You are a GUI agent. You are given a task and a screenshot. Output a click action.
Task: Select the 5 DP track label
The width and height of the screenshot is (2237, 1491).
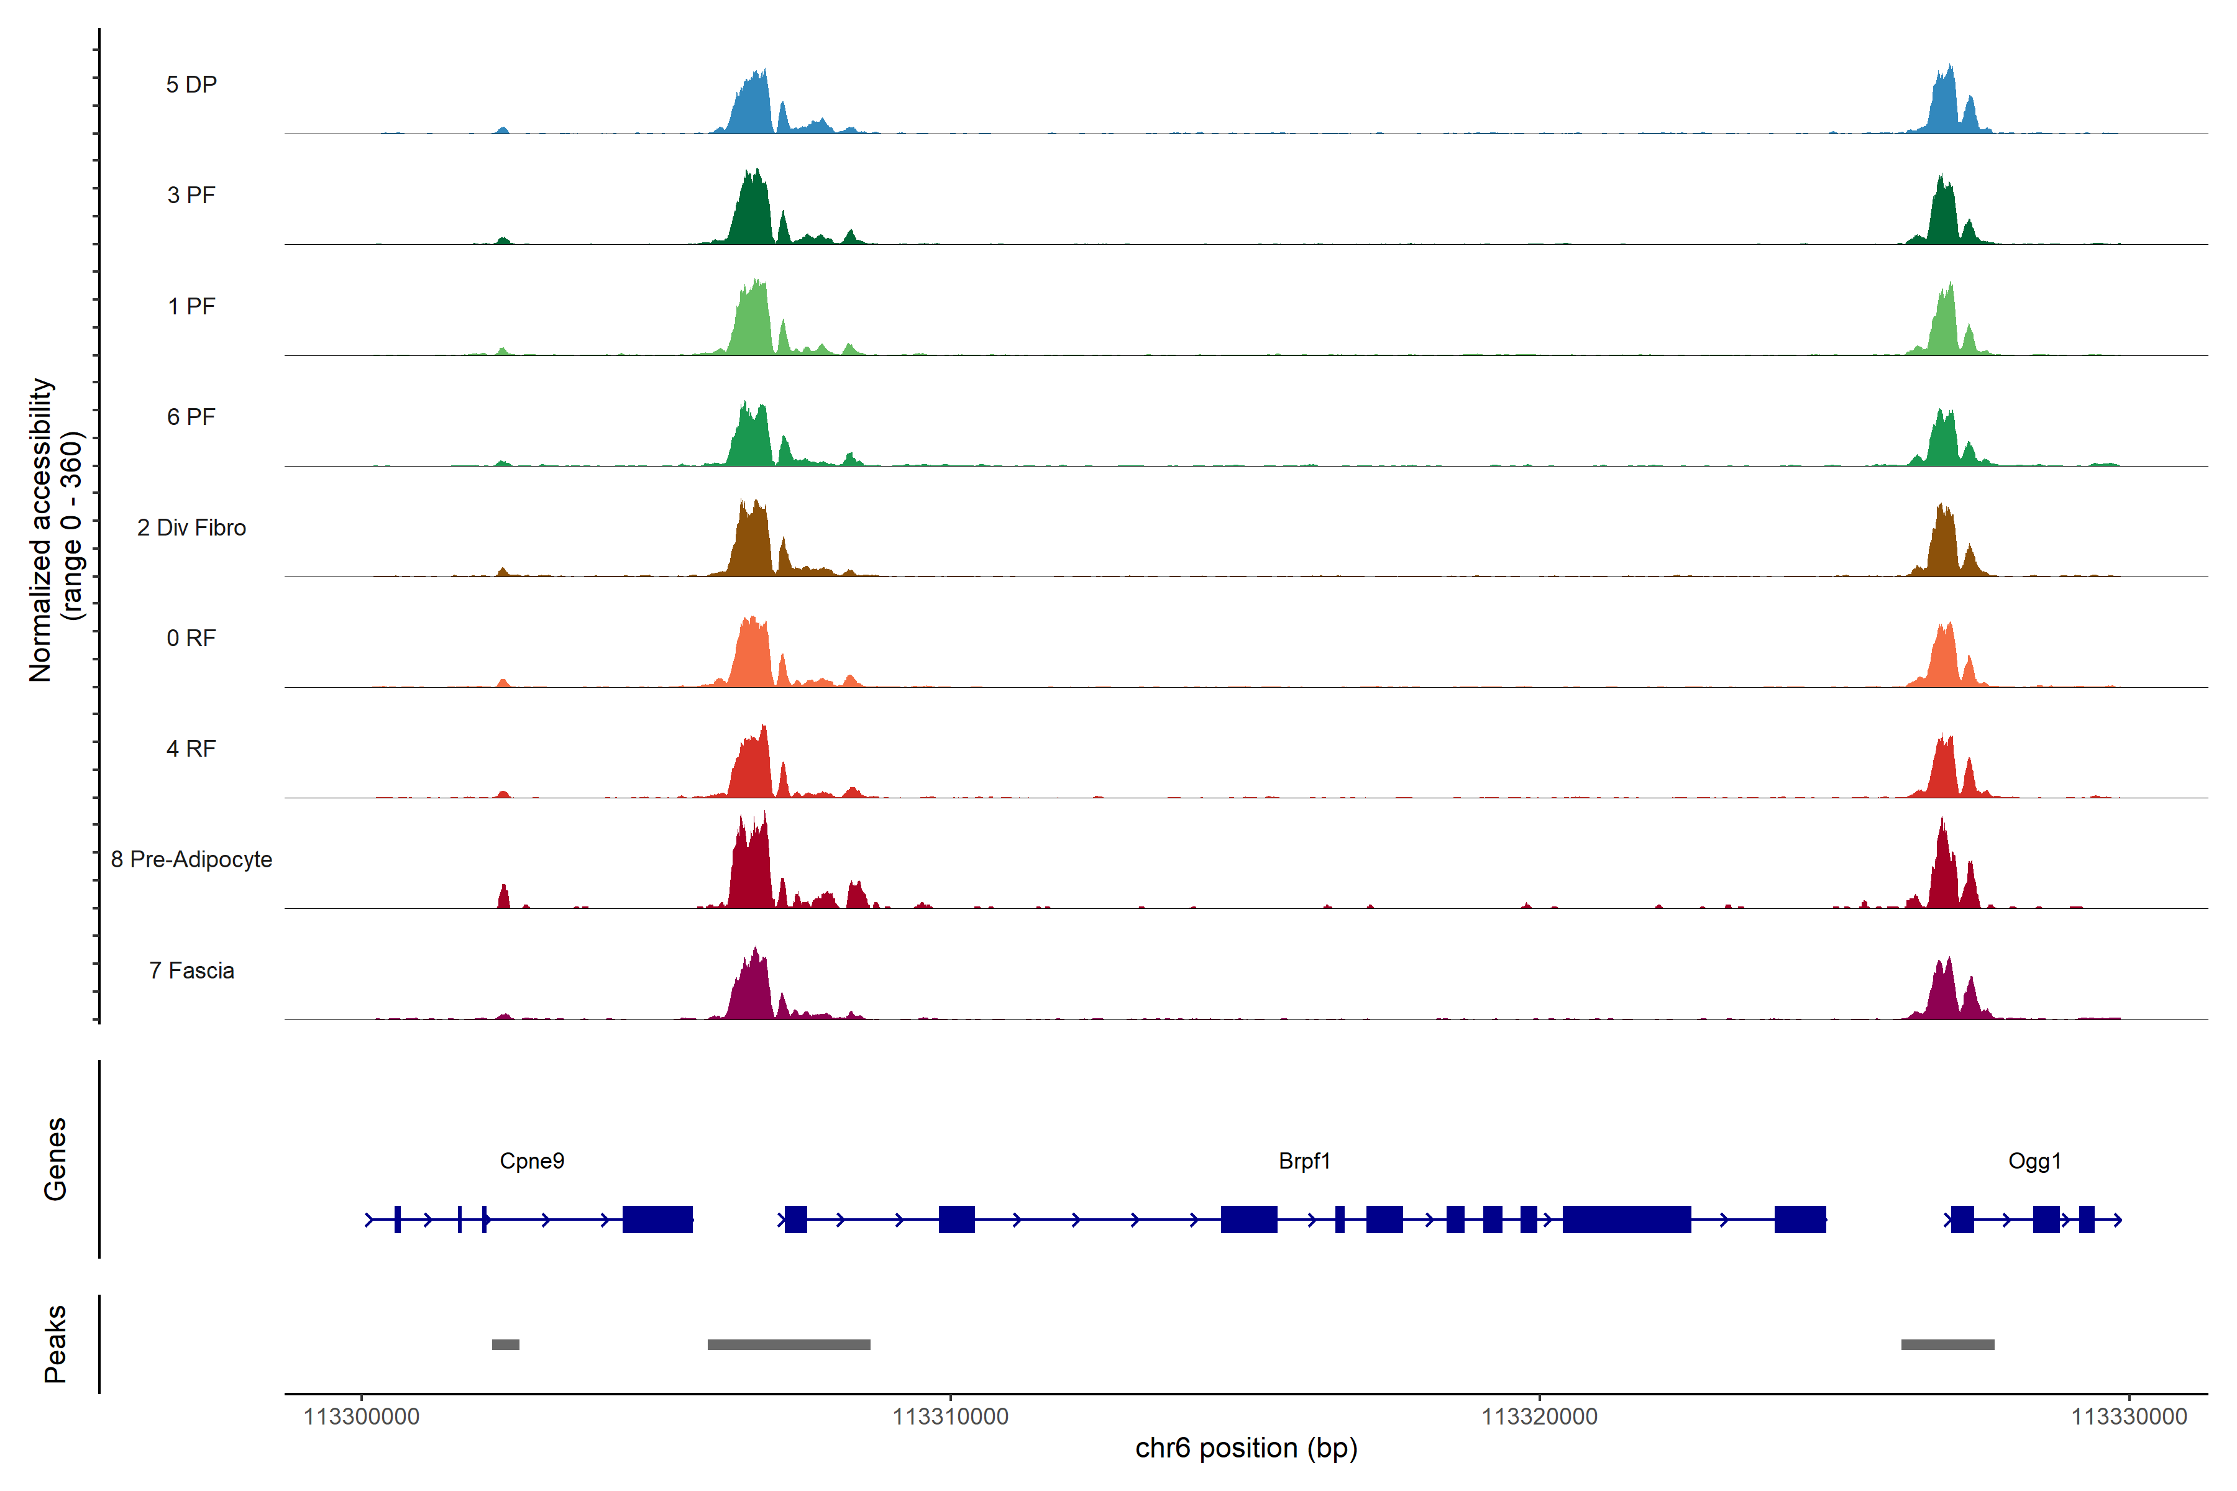tap(191, 84)
